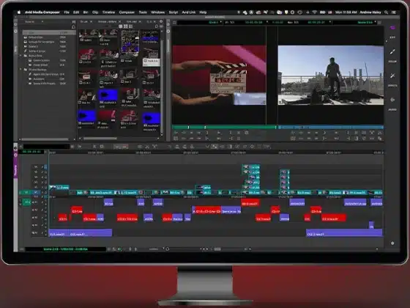Toggle red and yellow Smart Tool buttons
Viewport: 410px width, 308px height.
point(121,147)
